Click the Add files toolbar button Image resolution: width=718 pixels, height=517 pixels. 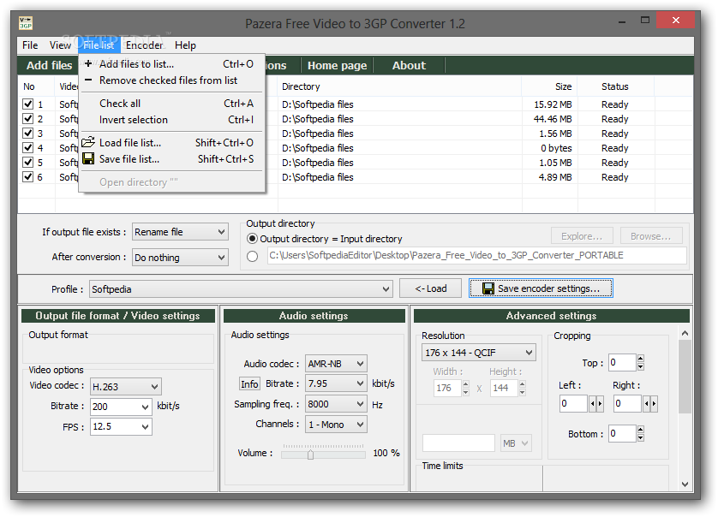pyautogui.click(x=49, y=65)
